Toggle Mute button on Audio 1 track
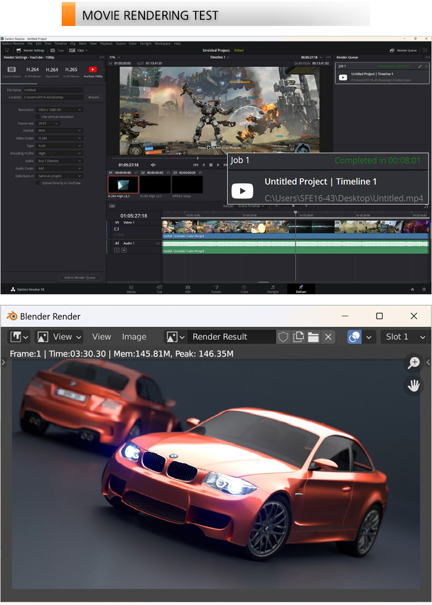 point(123,250)
